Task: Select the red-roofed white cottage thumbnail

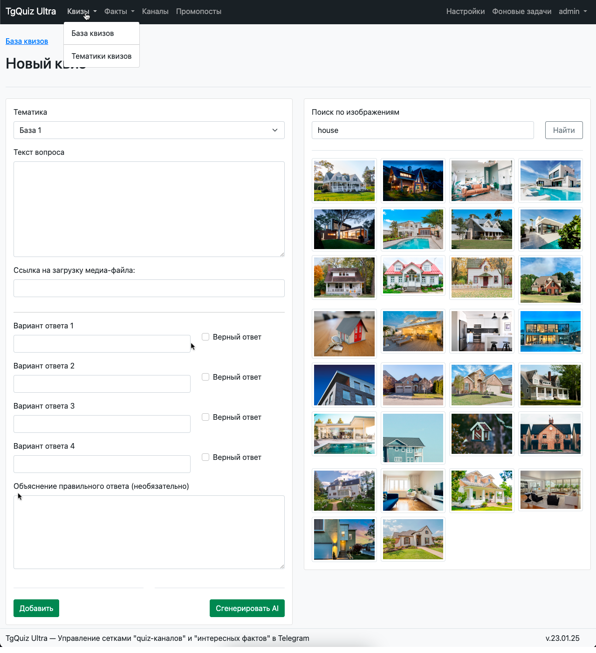Action: [x=413, y=276]
